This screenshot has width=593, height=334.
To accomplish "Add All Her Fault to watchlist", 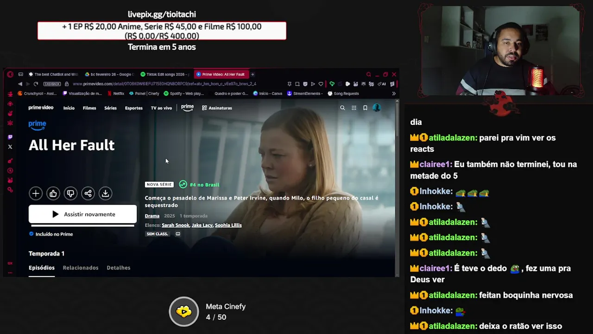I will coord(36,193).
